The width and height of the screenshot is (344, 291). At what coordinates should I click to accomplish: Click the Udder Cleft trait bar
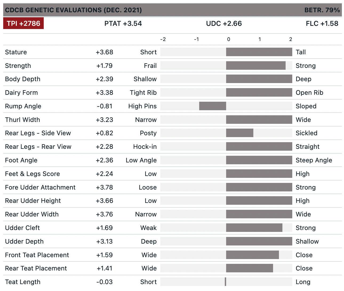point(254,228)
